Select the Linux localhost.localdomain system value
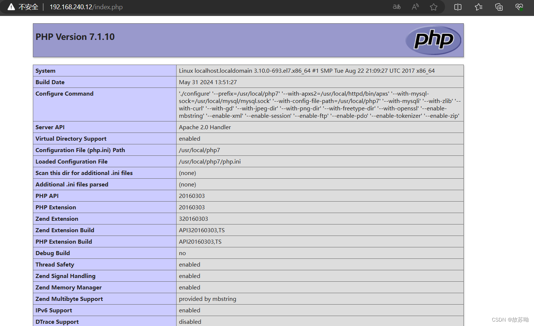 point(307,71)
